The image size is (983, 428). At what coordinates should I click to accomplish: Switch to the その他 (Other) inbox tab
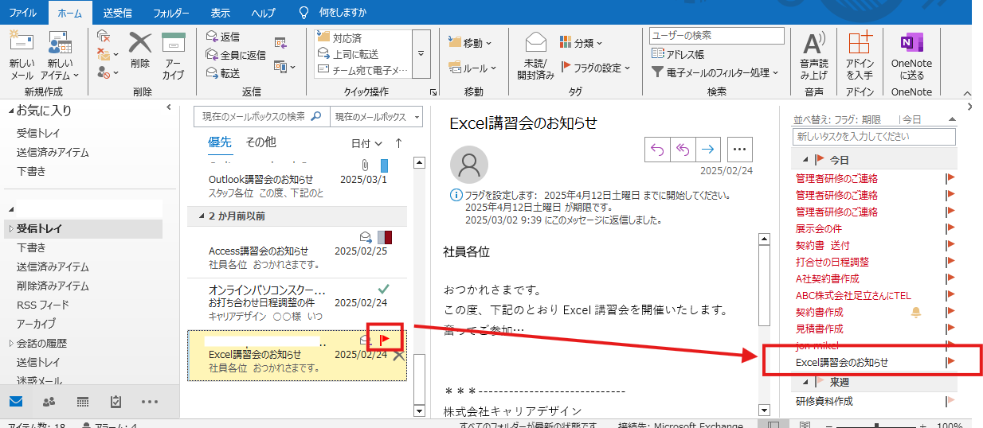point(260,142)
